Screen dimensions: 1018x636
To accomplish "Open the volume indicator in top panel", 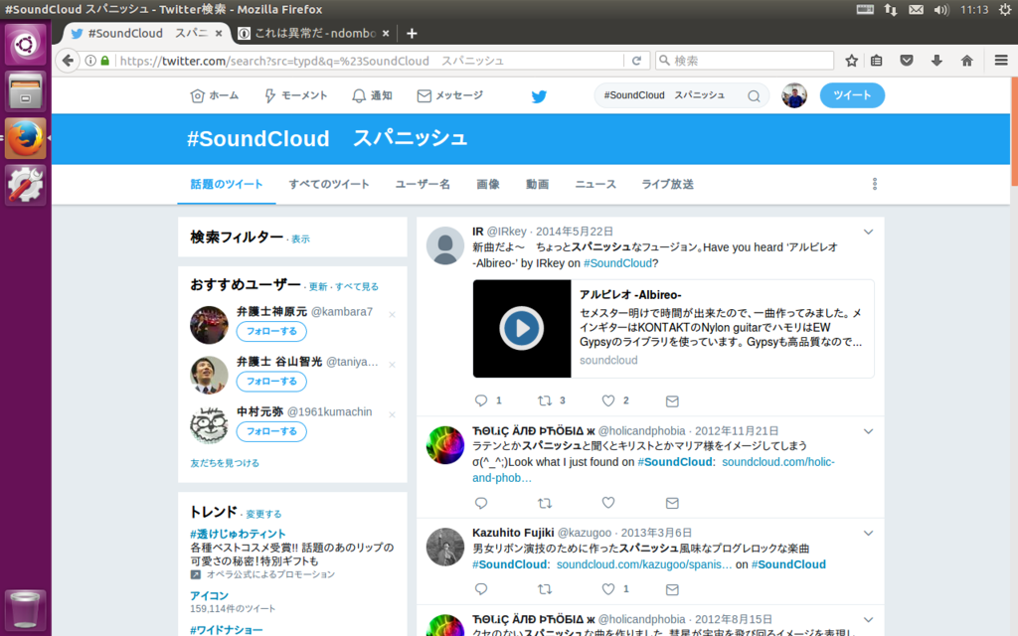I will click(x=940, y=10).
